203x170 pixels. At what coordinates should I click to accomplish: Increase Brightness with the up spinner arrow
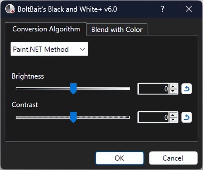coord(173,86)
